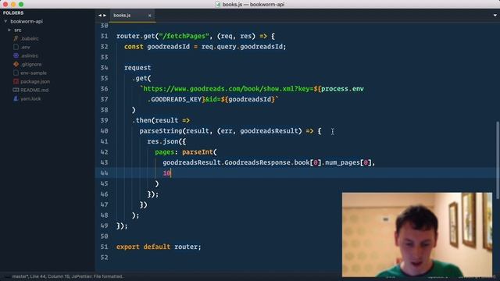Click the webcam video overlay
The height and width of the screenshot is (281, 500).
417,234
